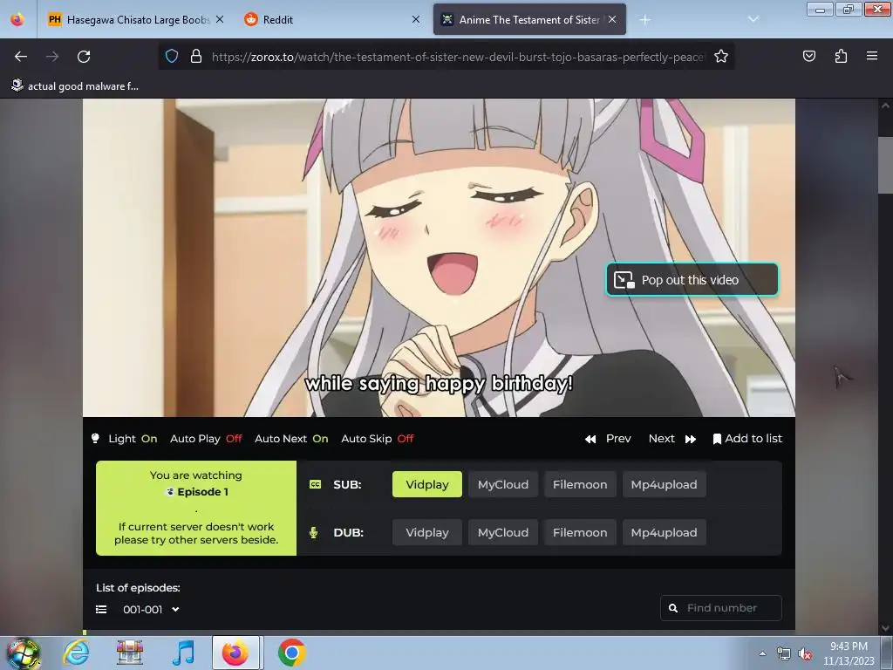The width and height of the screenshot is (893, 670).
Task: Toggle Auto Next On setting
Action: (x=291, y=439)
